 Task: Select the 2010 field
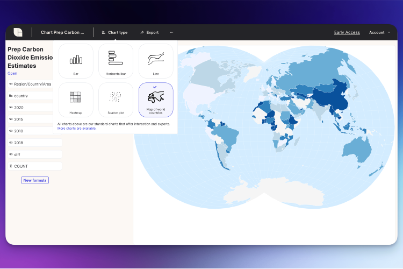point(30,131)
